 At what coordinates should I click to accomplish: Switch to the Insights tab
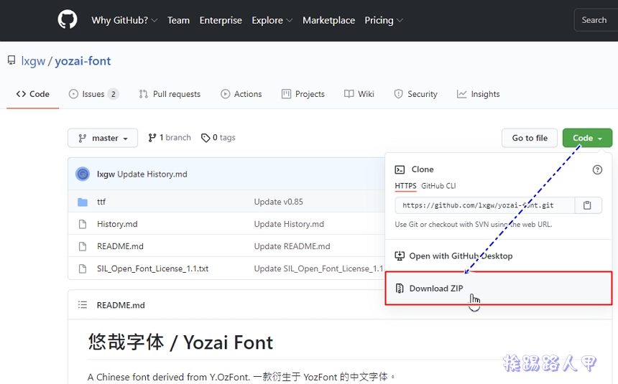click(478, 94)
